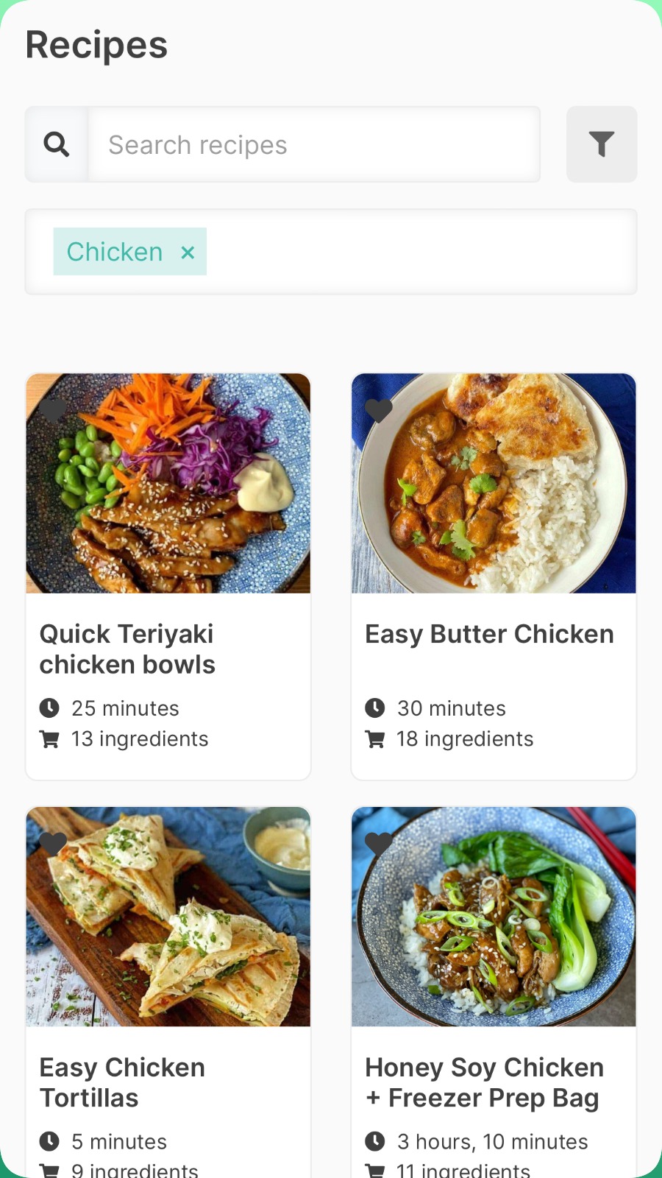Remove the Chicken filter tag
The height and width of the screenshot is (1178, 662).
tap(188, 253)
